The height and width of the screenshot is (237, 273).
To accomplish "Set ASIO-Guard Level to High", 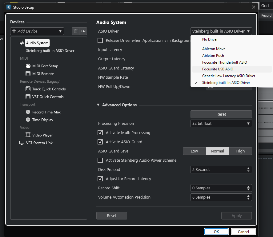I will [240, 151].
